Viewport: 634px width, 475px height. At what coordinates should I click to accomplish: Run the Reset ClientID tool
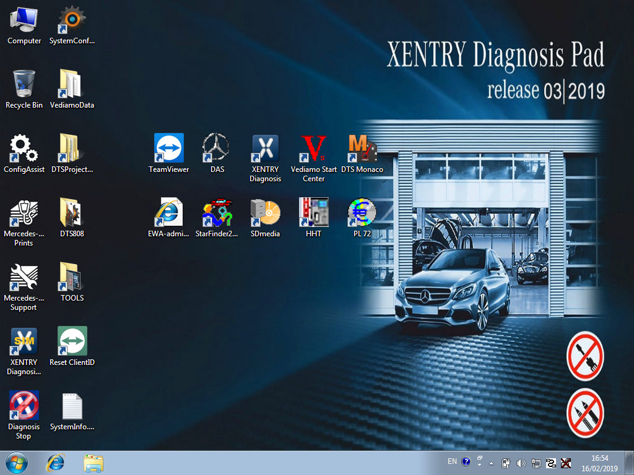[x=72, y=341]
